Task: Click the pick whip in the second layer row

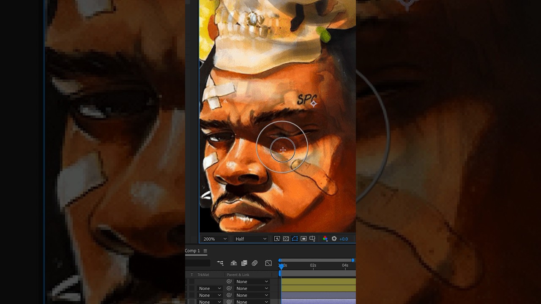Action: pos(229,288)
